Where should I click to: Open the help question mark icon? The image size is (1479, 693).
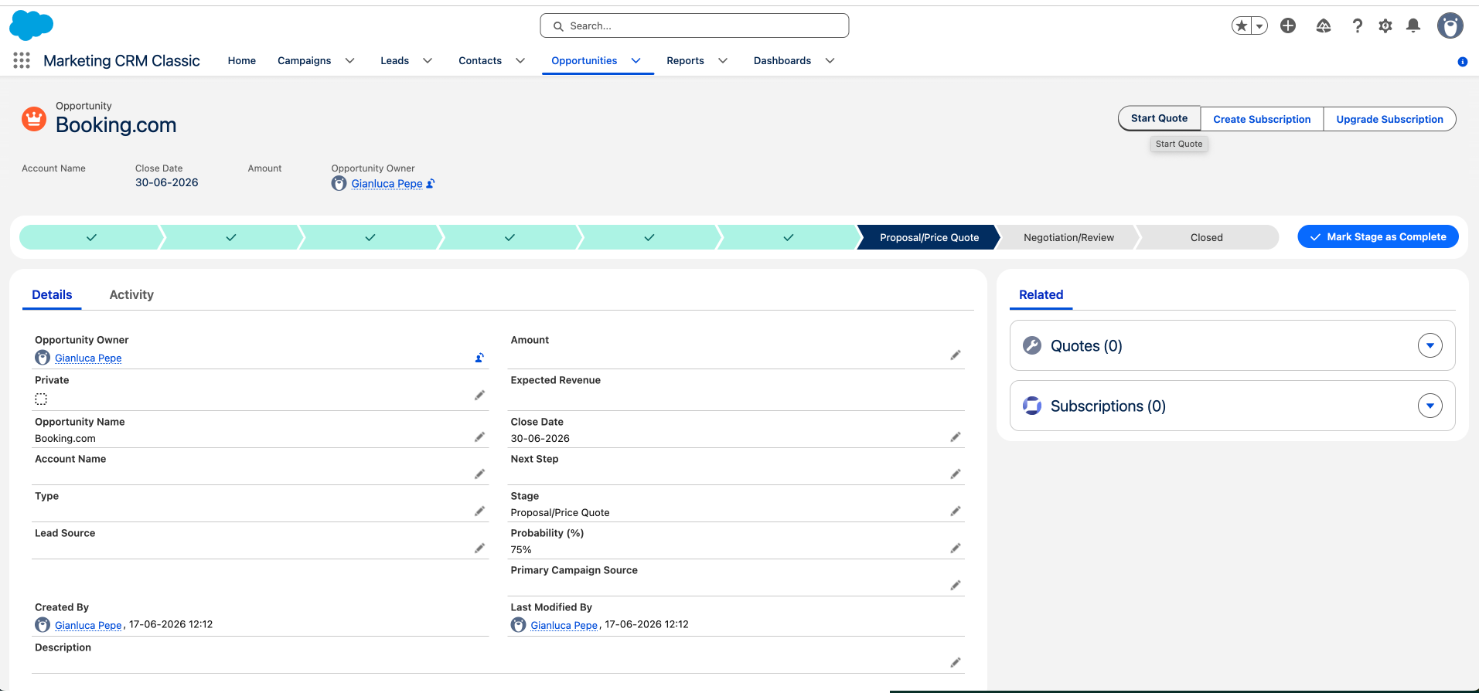pos(1357,25)
